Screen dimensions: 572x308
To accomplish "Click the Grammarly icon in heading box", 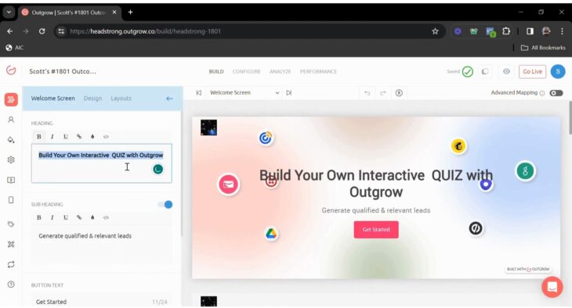I will [x=158, y=170].
